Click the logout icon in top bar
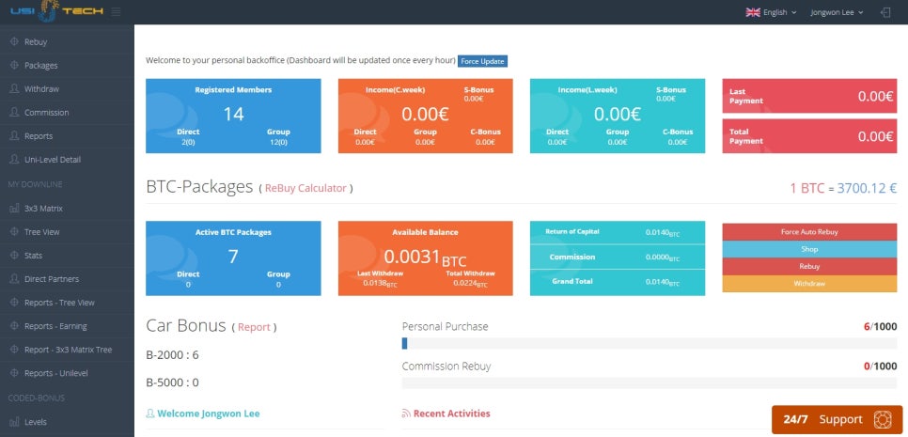 pyautogui.click(x=885, y=12)
